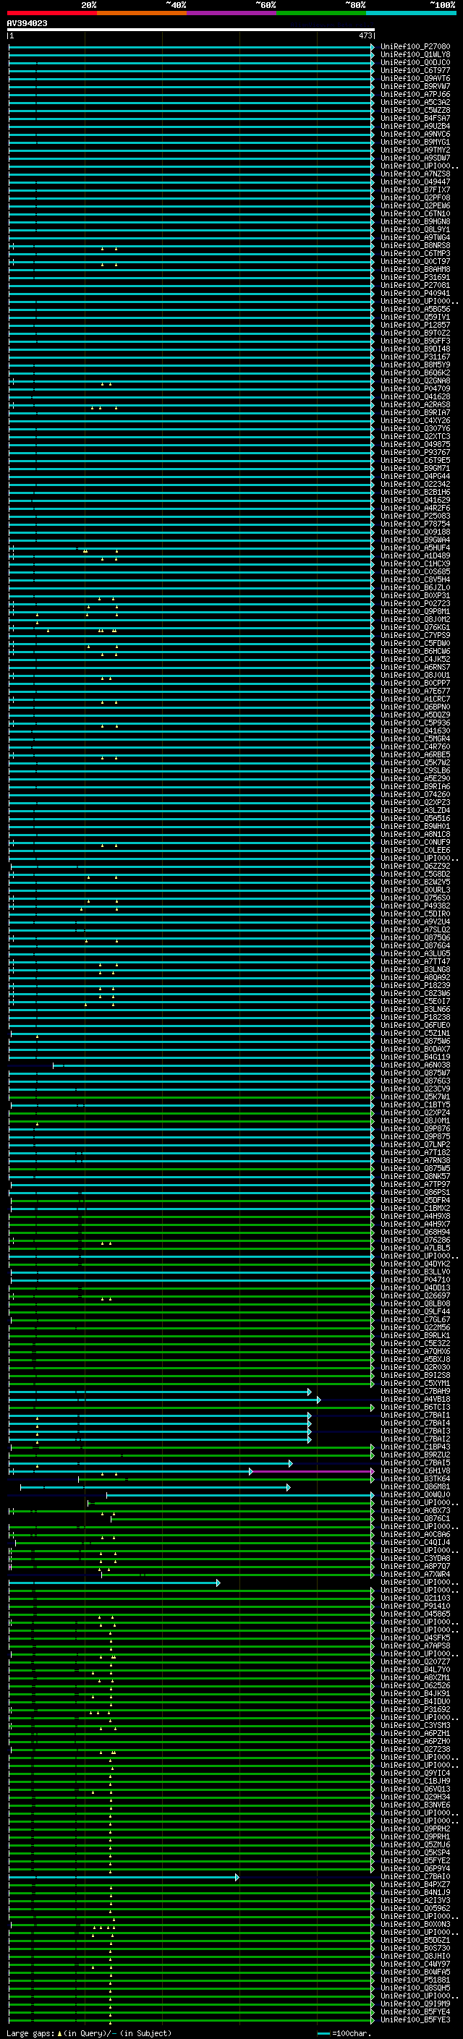The height and width of the screenshot is (2039, 463).
Task: Open the UniRef100_C6H1V8 hit label
Action: [415, 1471]
